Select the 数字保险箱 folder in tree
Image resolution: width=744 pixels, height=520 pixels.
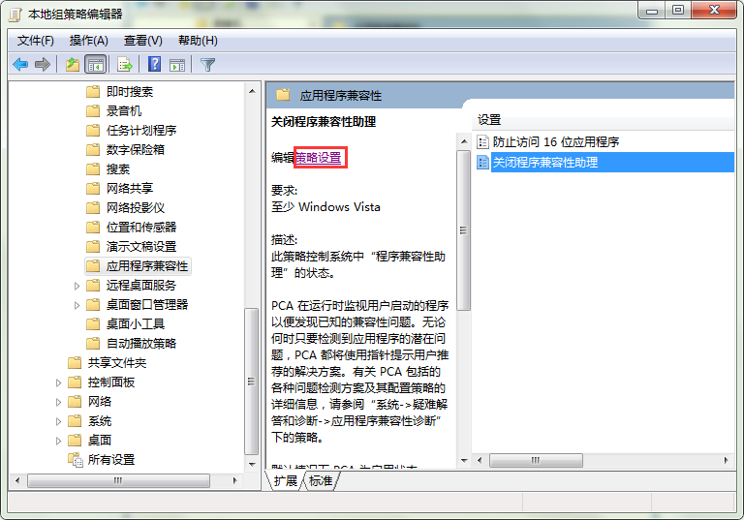pos(135,150)
